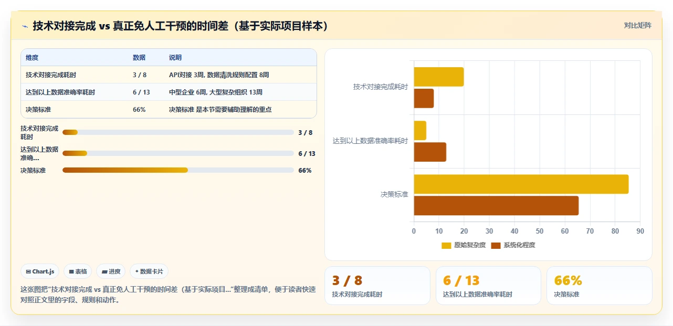Toggle the 系统化程度 legend swatch
The image size is (673, 326).
click(496, 245)
